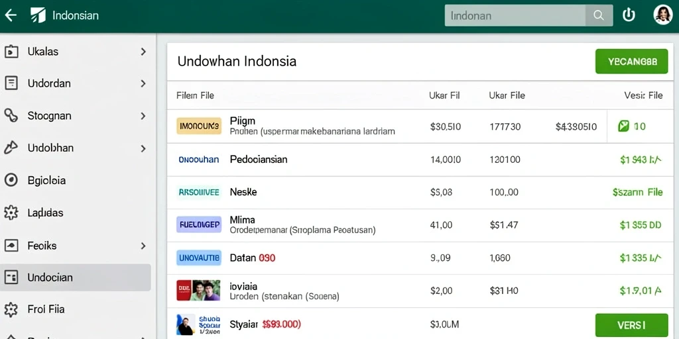Click the Bgiolbia sidebar icon
The image size is (679, 339).
pos(11,180)
